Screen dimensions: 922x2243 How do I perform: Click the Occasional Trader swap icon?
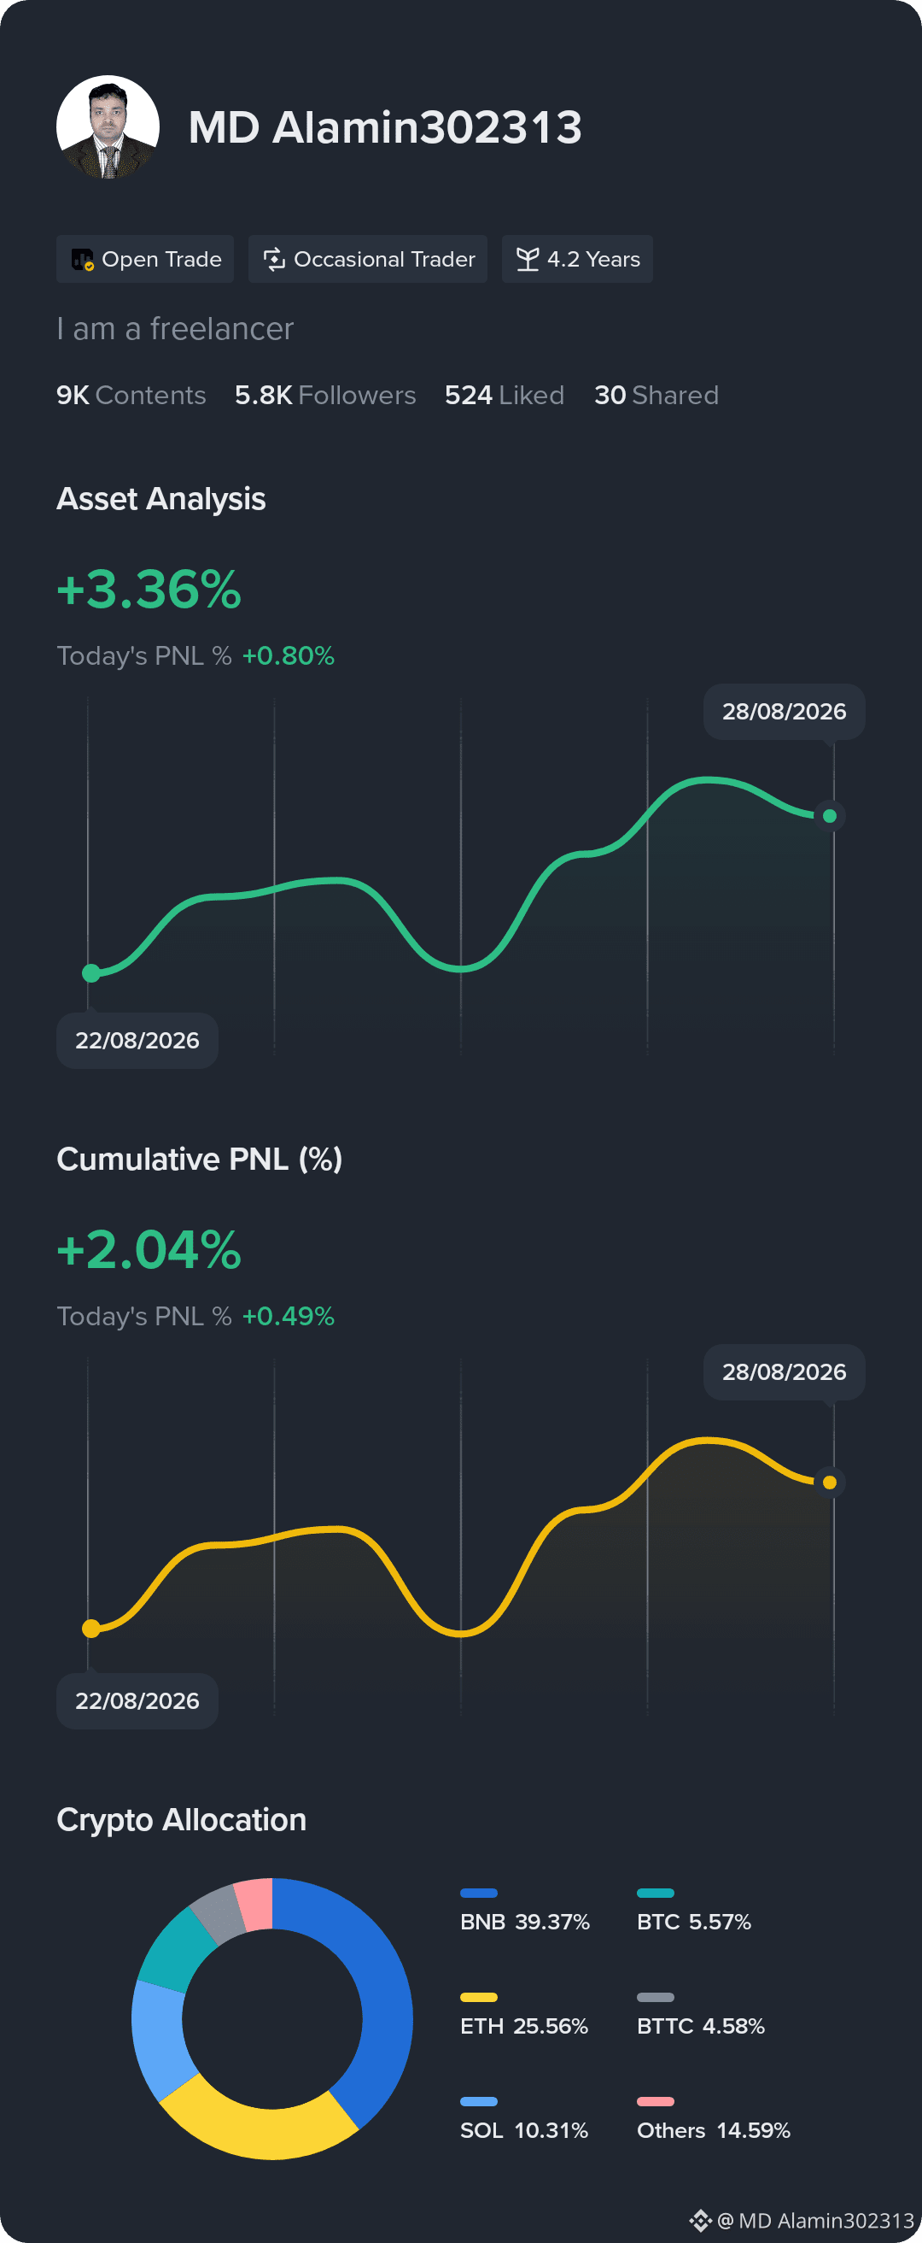click(274, 260)
